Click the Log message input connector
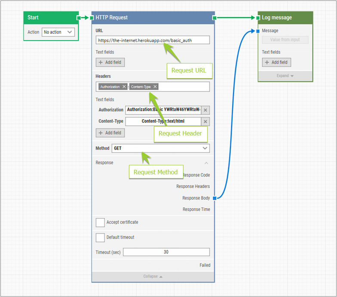 (x=258, y=18)
